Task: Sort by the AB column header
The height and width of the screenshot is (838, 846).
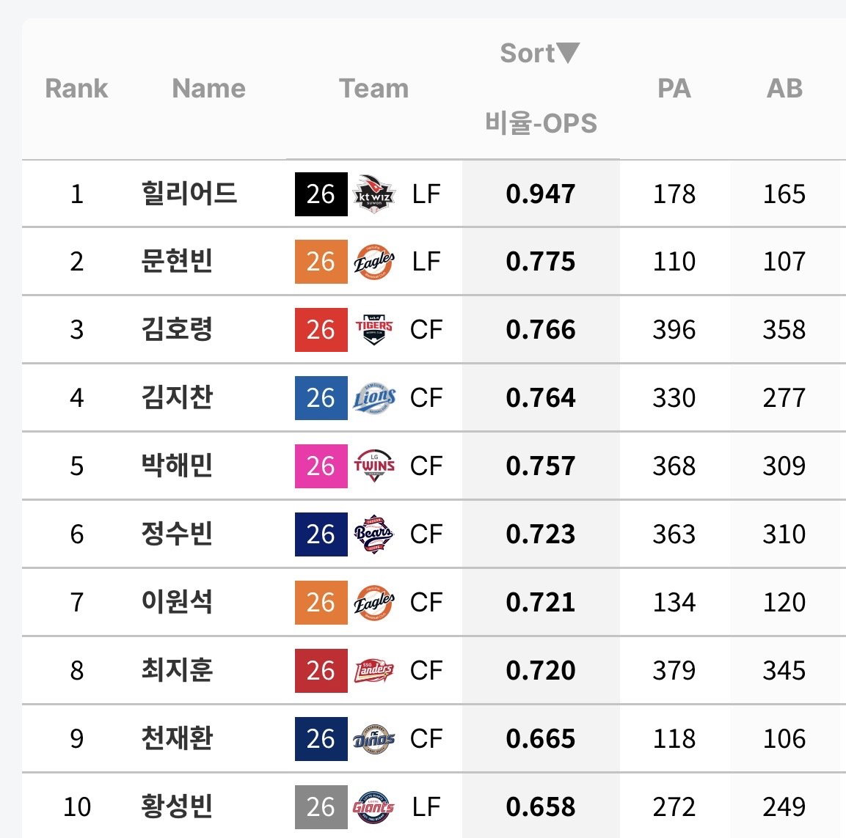Action: pyautogui.click(x=784, y=89)
